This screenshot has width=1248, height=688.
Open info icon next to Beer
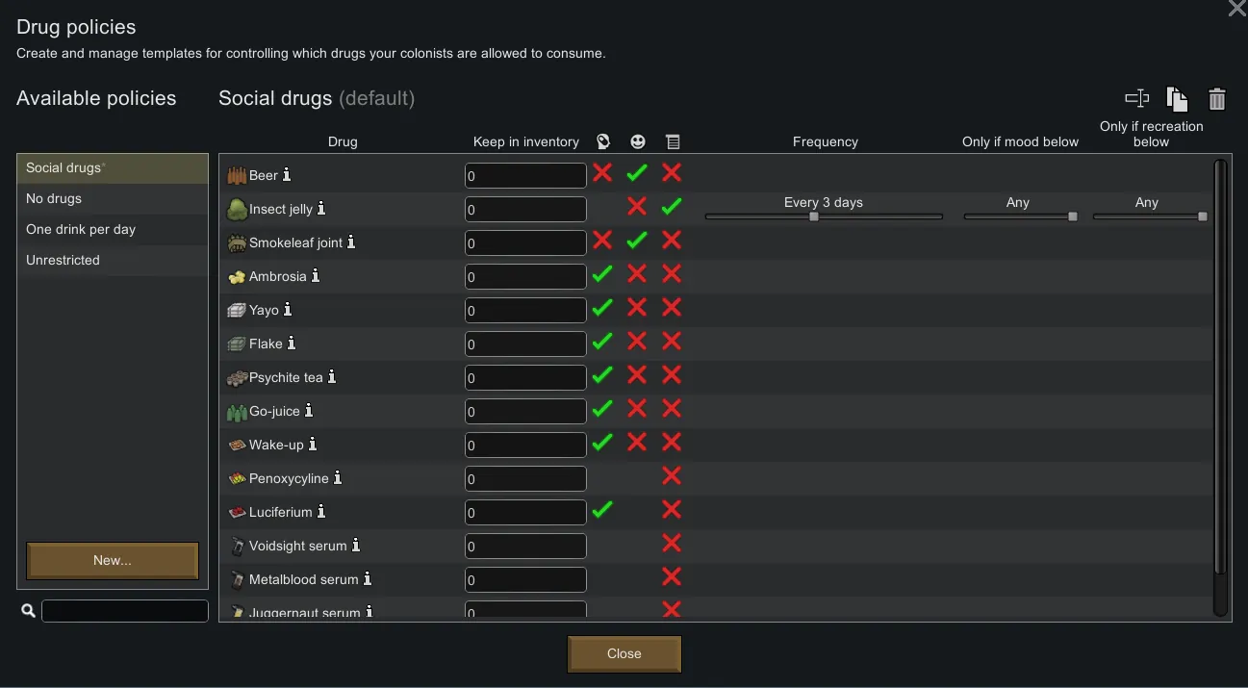coord(287,175)
